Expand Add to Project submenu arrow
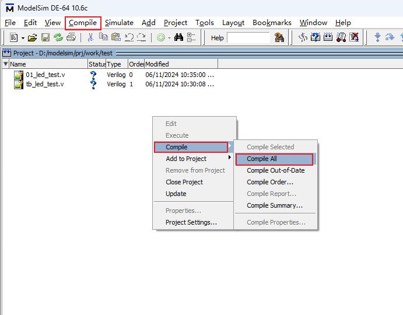The height and width of the screenshot is (315, 403). [x=230, y=157]
